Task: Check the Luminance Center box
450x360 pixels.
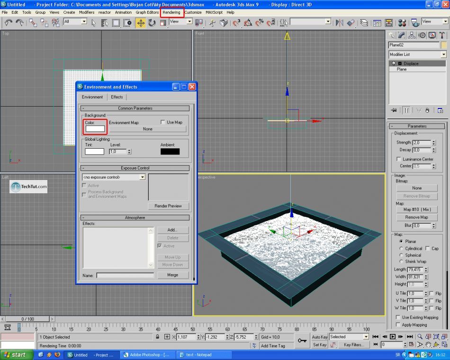Action: (x=398, y=159)
